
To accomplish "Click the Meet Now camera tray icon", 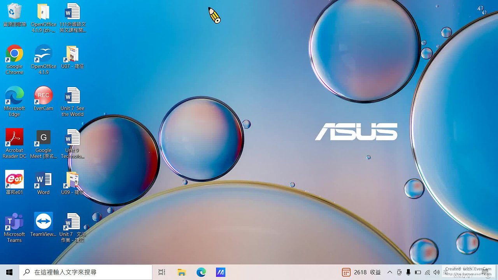I will point(399,272).
